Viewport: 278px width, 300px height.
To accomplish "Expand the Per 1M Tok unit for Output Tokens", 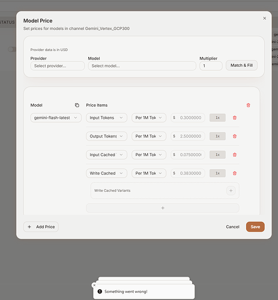I will (149, 136).
